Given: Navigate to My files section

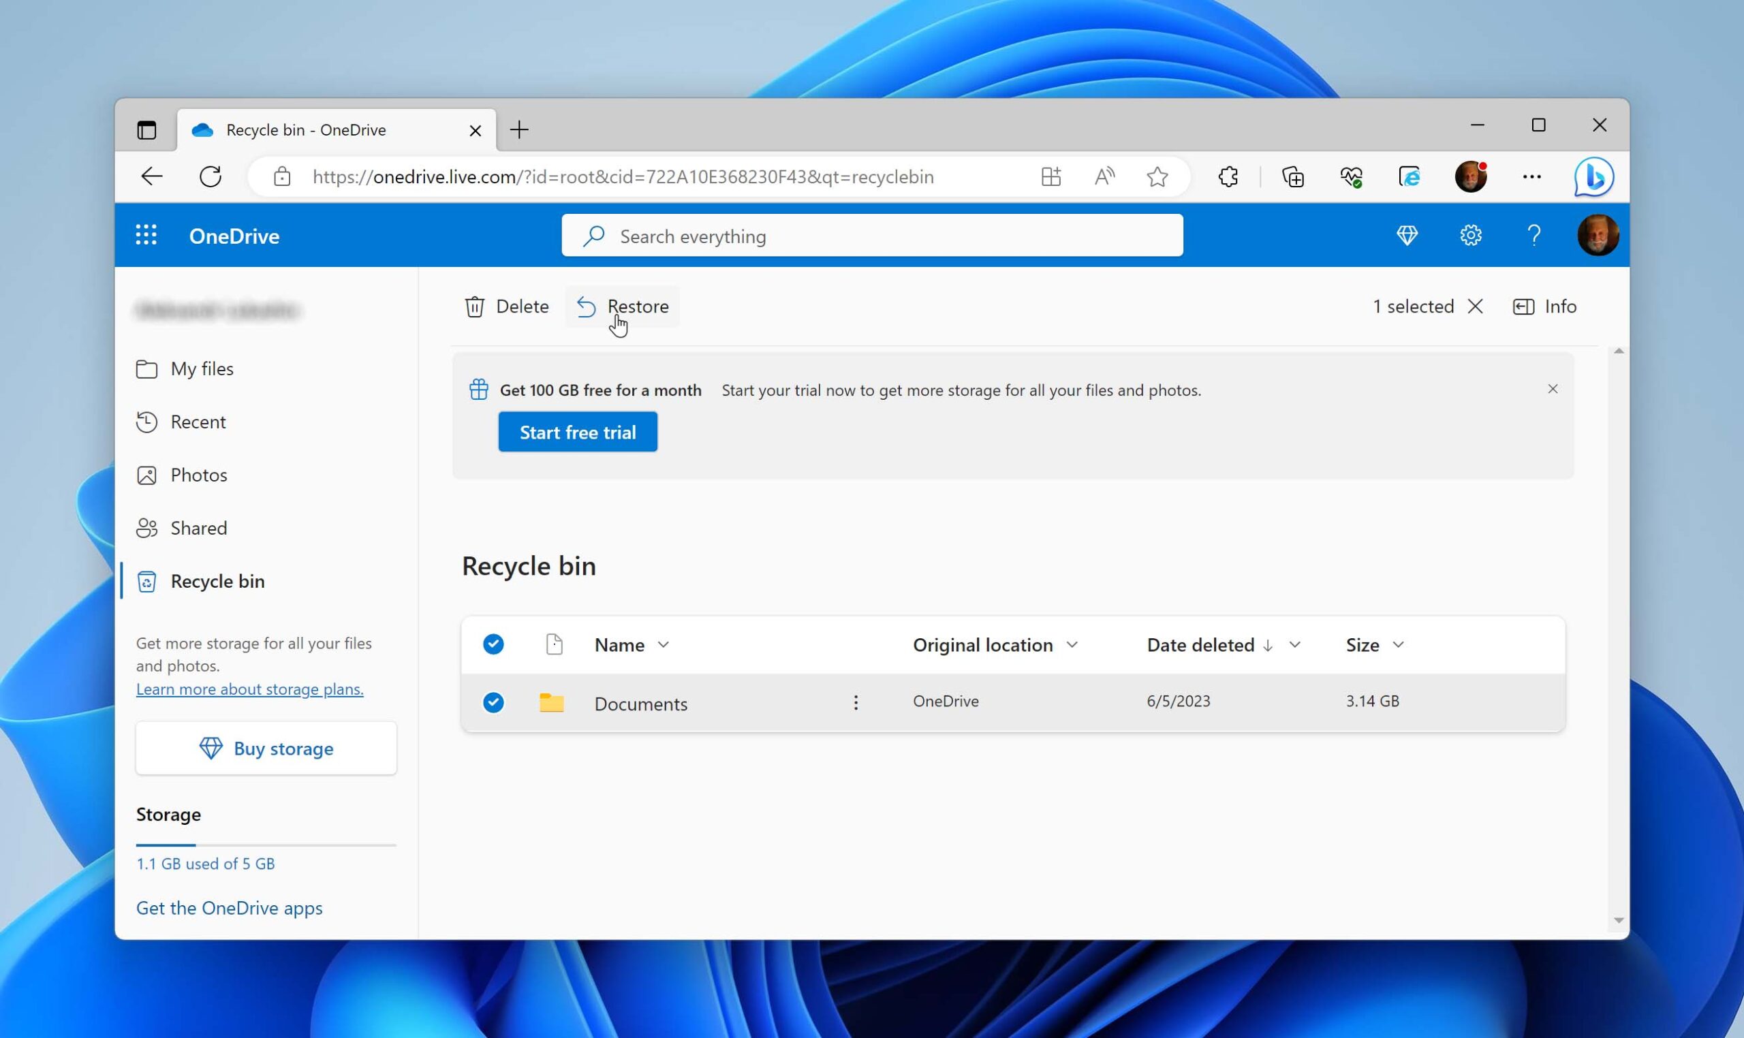Looking at the screenshot, I should click(x=202, y=368).
